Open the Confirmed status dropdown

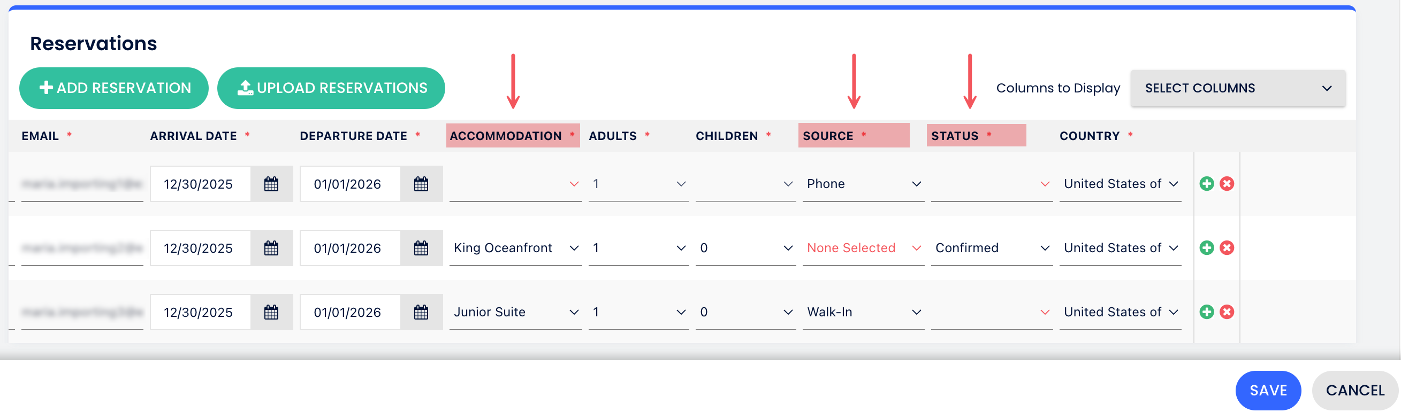pyautogui.click(x=992, y=248)
